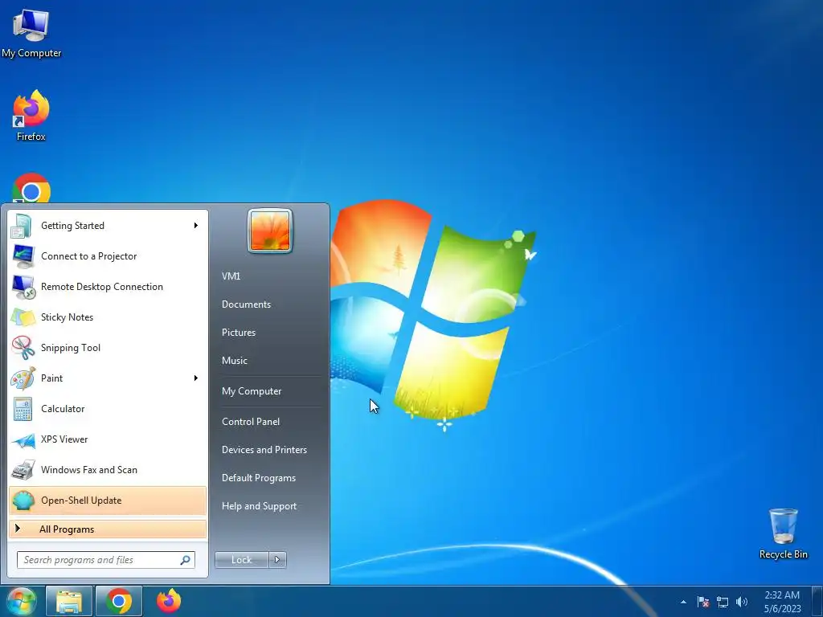This screenshot has height=617, width=823.
Task: Open Pictures from start menu
Action: pos(239,333)
